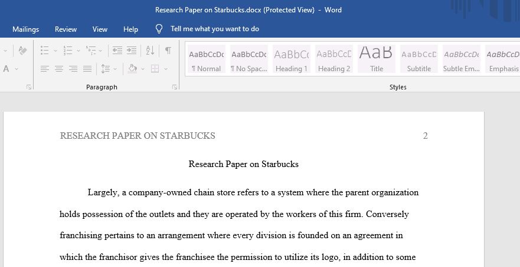Open the Mailings tab
Screen dimensions: 520x267
click(x=25, y=29)
